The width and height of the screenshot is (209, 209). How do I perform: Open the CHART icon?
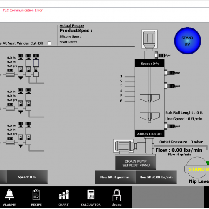[64, 194]
